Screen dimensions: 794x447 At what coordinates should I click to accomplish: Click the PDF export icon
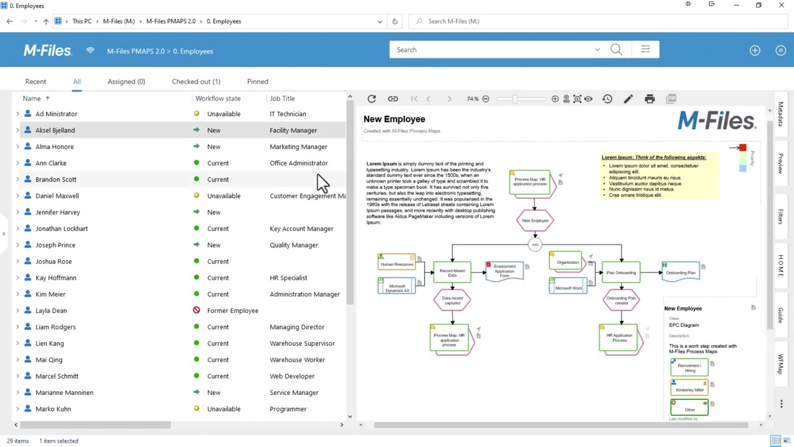[x=671, y=99]
